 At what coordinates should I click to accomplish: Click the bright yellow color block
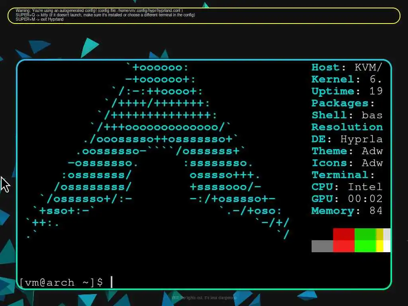click(x=380, y=246)
